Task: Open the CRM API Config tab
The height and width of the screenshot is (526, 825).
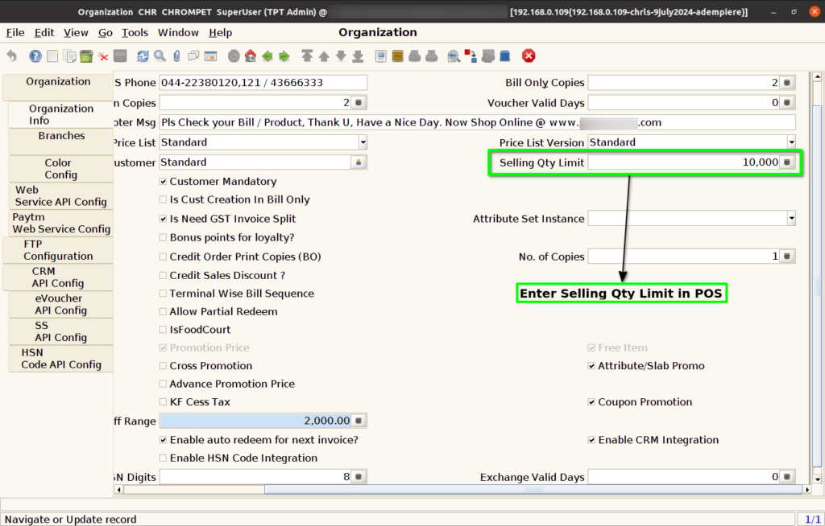Action: click(x=58, y=277)
